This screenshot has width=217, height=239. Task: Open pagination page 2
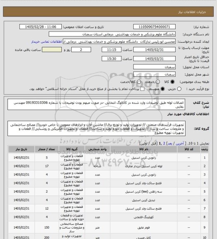(x=164, y=144)
